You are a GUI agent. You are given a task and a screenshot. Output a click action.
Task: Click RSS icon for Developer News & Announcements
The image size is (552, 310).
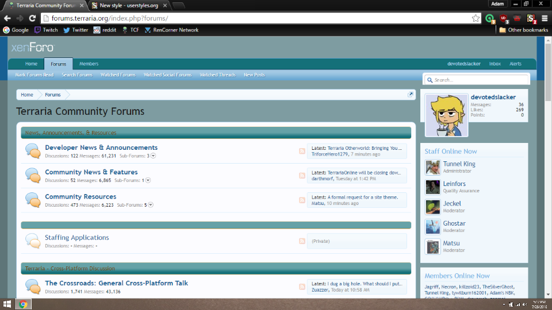pos(302,151)
